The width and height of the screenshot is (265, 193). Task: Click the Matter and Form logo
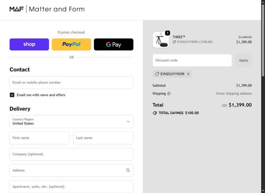click(47, 9)
